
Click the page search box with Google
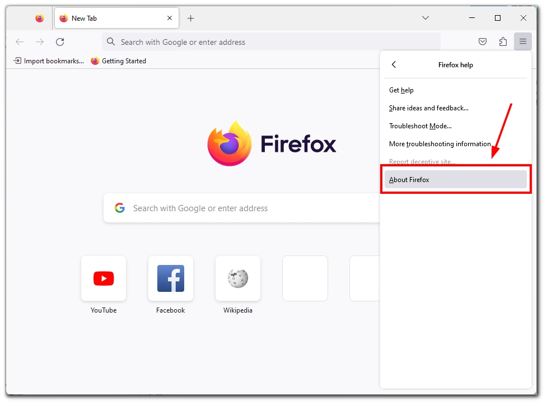click(x=241, y=208)
